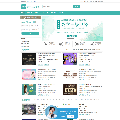Close the customer service chat popup

point(76,110)
